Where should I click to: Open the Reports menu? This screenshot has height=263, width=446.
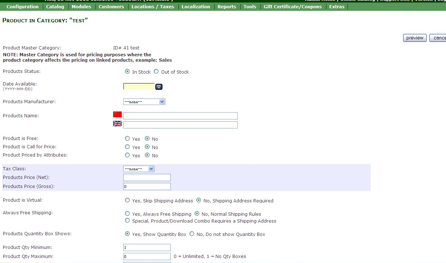[227, 6]
